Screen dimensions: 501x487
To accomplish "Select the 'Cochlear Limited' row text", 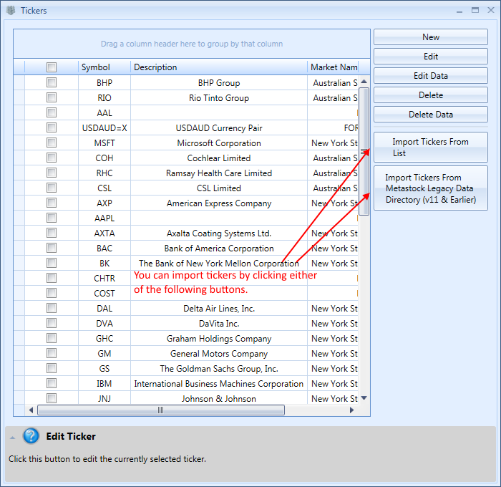I will point(219,158).
